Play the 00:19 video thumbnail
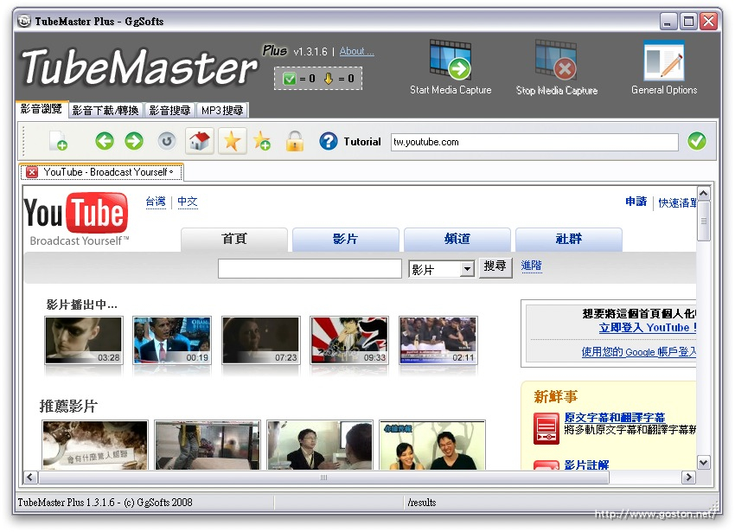The width and height of the screenshot is (735, 532). pos(172,340)
